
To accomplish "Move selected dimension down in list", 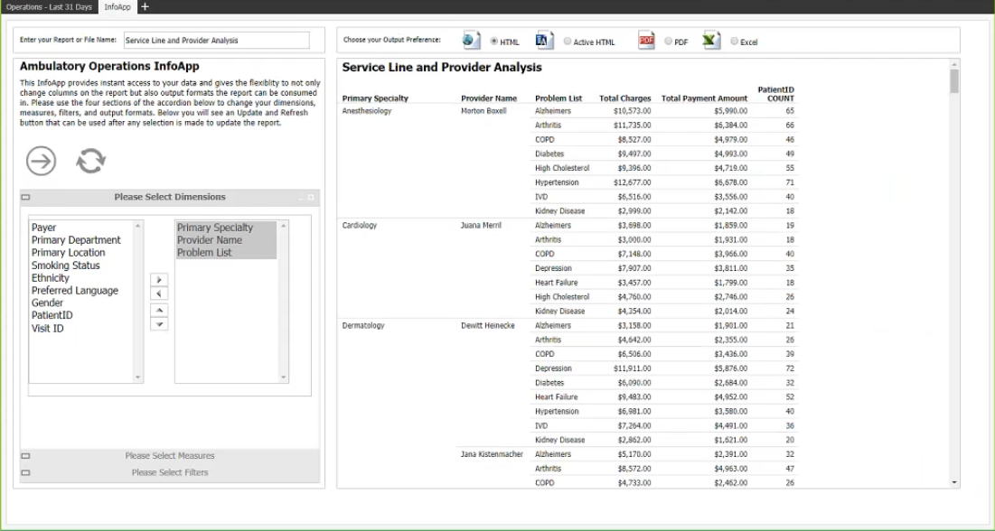I will (159, 324).
